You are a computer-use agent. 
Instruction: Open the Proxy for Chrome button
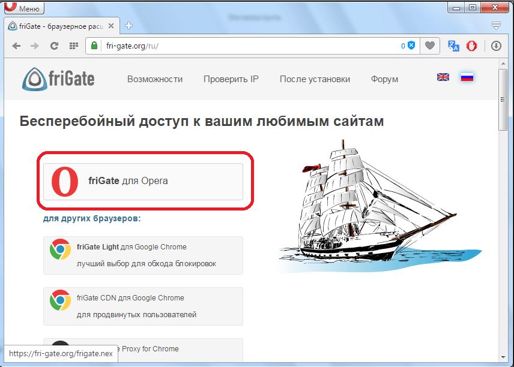click(144, 350)
